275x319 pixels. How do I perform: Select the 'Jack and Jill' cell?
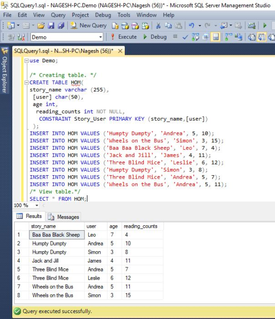click(x=56, y=261)
